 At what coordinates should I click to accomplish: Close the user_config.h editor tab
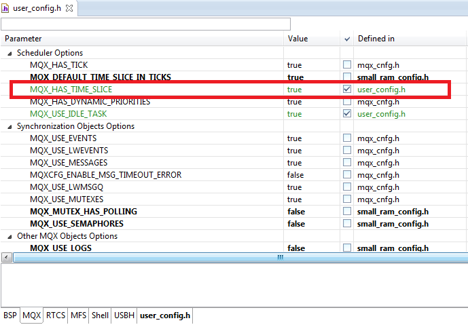click(69, 8)
